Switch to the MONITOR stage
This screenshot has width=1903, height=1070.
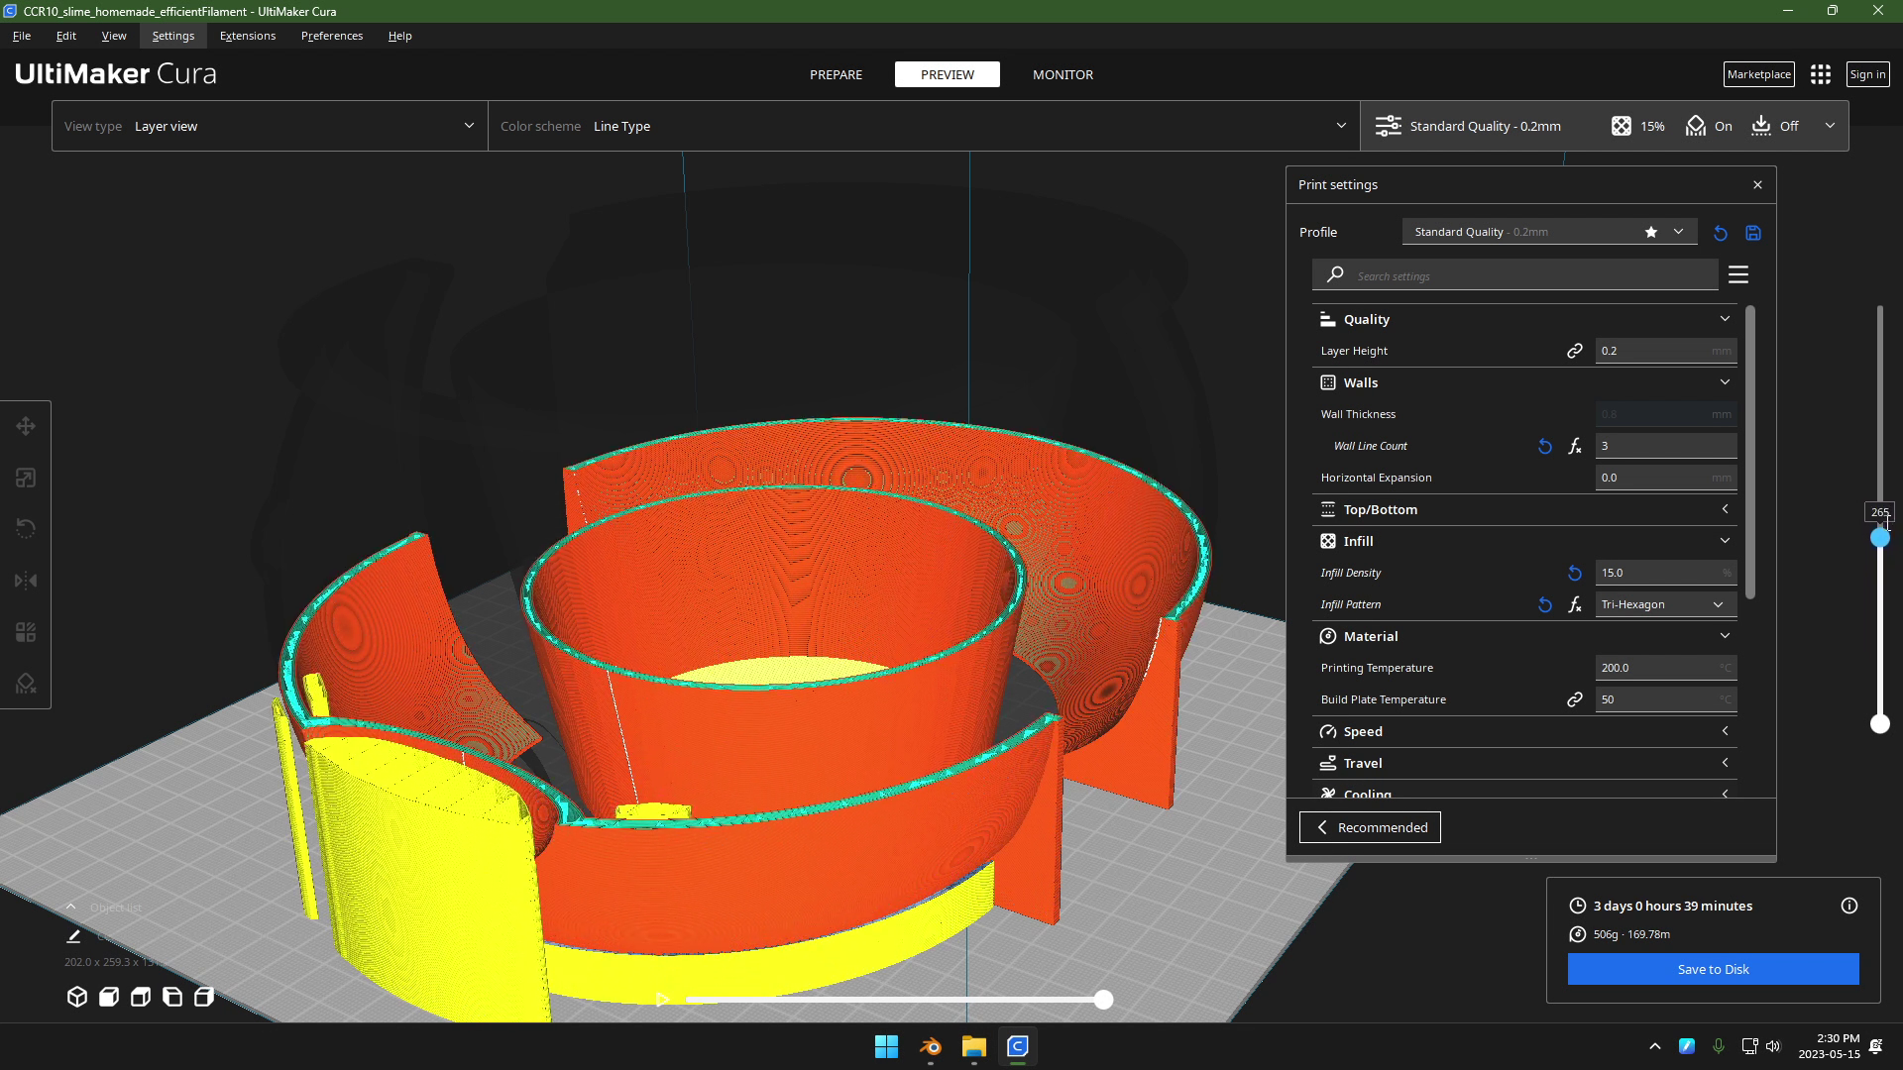[x=1063, y=74]
